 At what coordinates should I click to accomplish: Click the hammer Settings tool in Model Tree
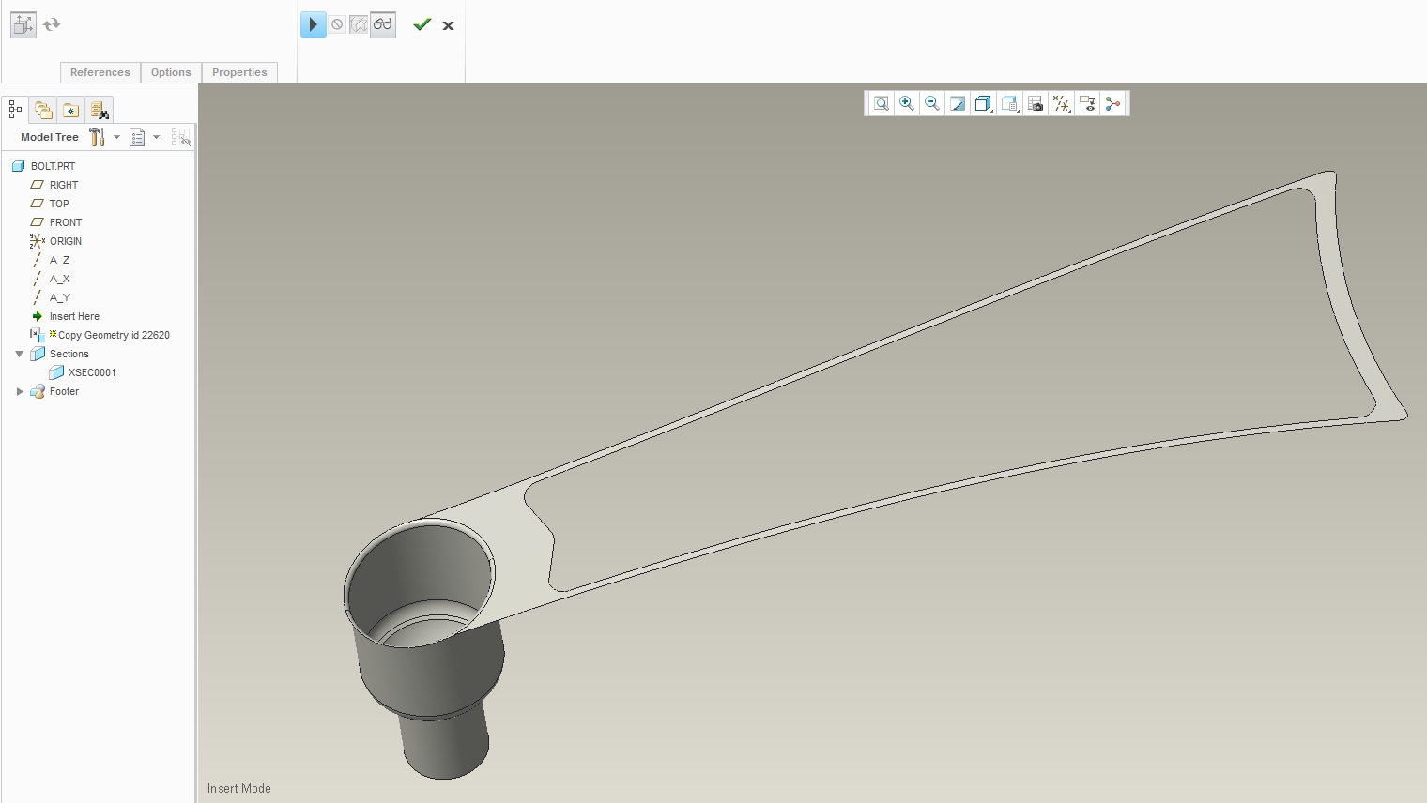(x=97, y=137)
